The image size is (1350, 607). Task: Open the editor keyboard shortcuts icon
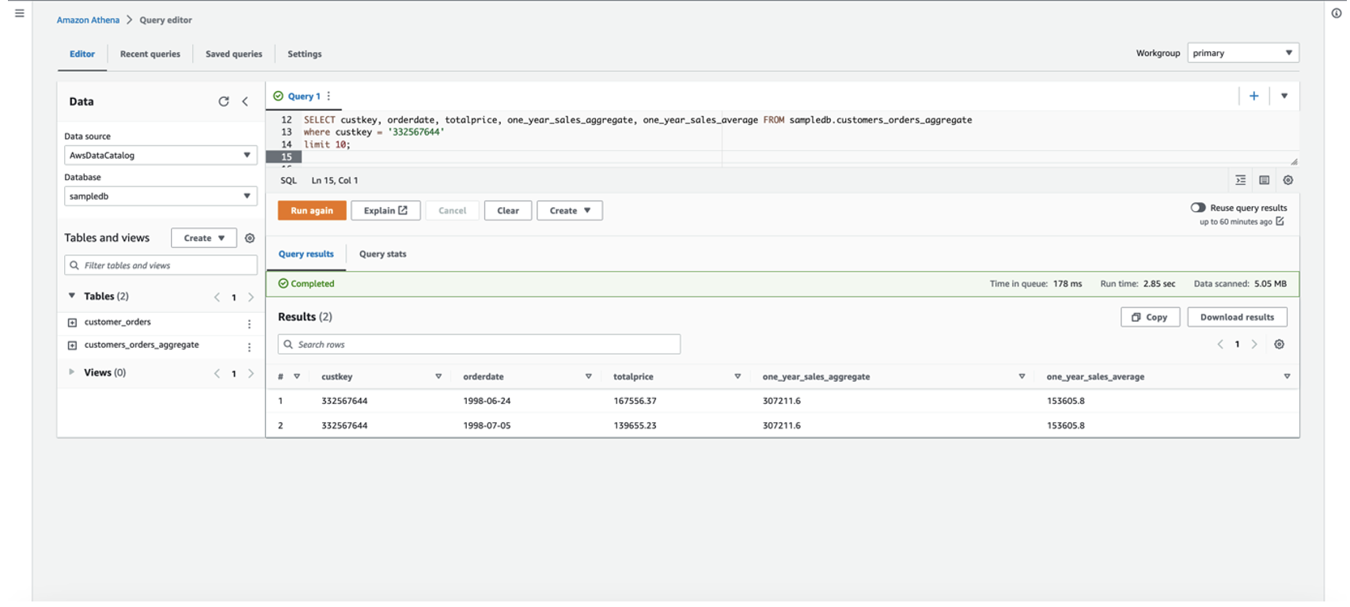point(1265,180)
